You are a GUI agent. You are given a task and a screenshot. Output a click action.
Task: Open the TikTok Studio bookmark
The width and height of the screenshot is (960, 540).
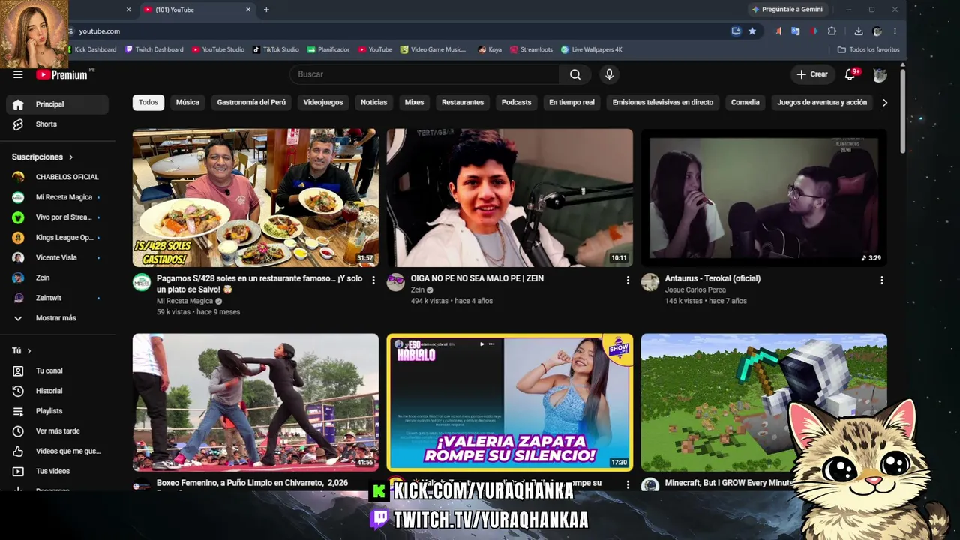click(x=276, y=49)
